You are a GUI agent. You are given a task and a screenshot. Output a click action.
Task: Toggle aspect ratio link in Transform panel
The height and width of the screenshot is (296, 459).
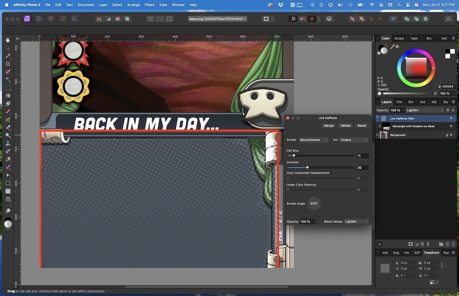click(x=442, y=266)
